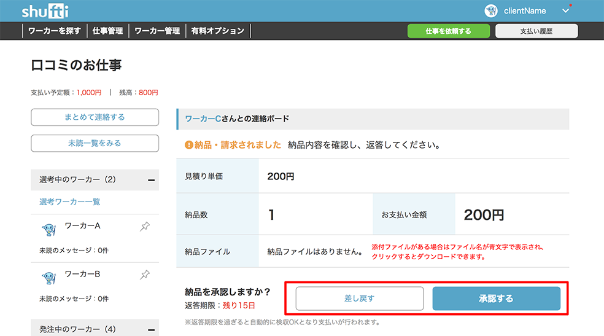Click the green 仕事を依頼する button

pyautogui.click(x=448, y=31)
